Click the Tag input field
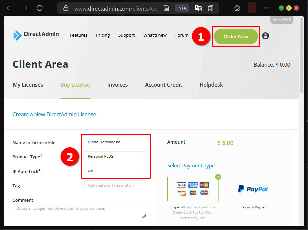 click(x=115, y=185)
